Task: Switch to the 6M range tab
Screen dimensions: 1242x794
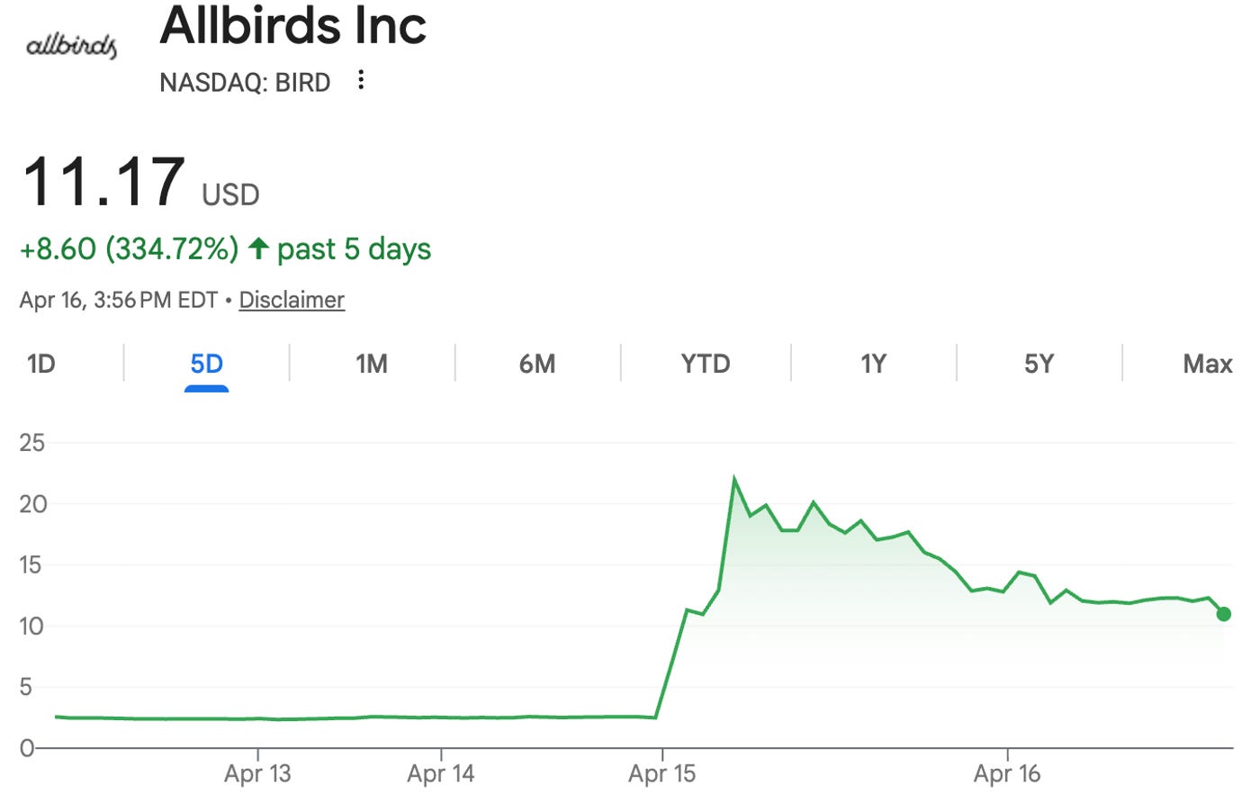Action: click(537, 364)
